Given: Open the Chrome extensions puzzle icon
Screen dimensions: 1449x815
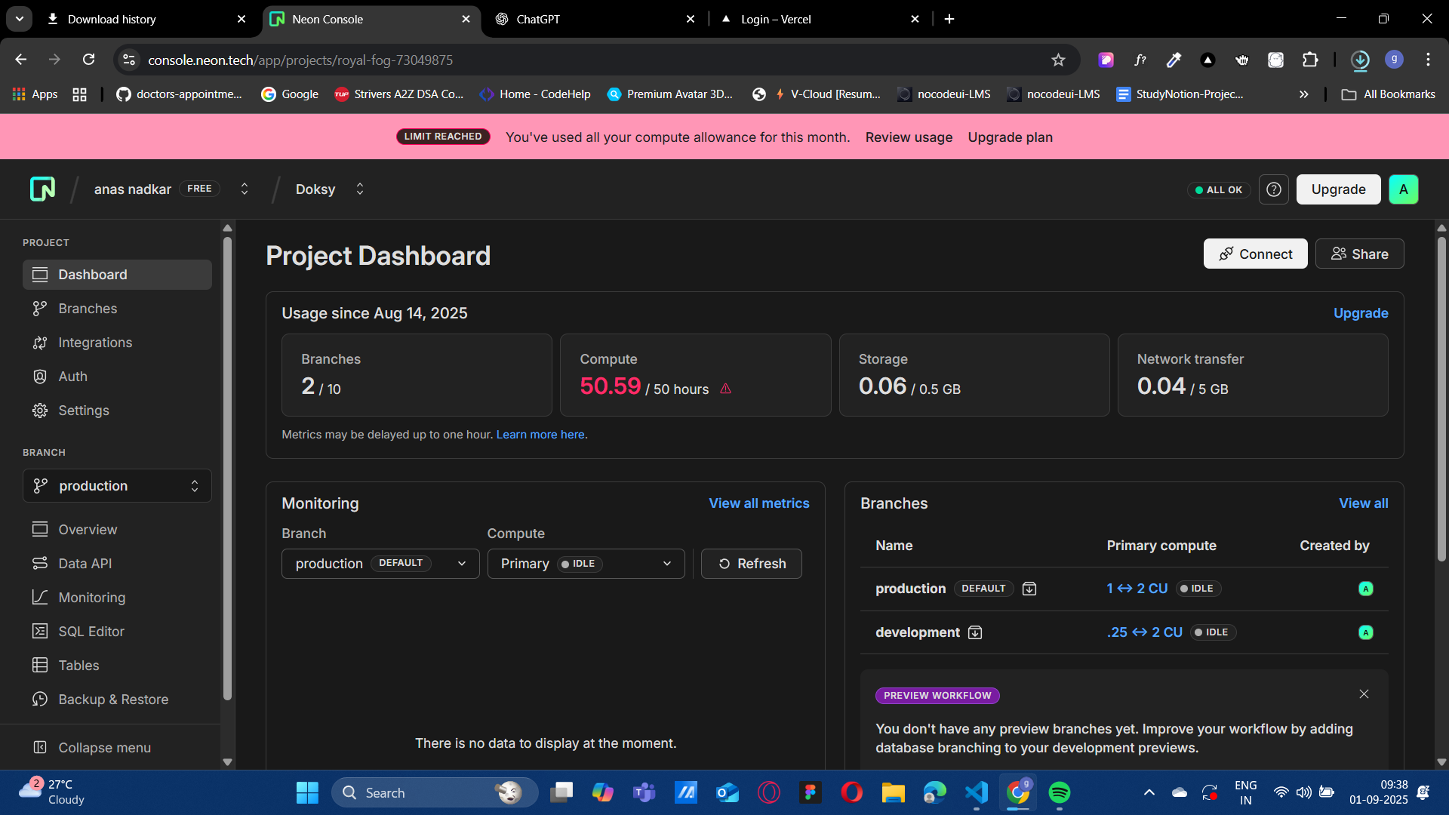Looking at the screenshot, I should 1310,60.
